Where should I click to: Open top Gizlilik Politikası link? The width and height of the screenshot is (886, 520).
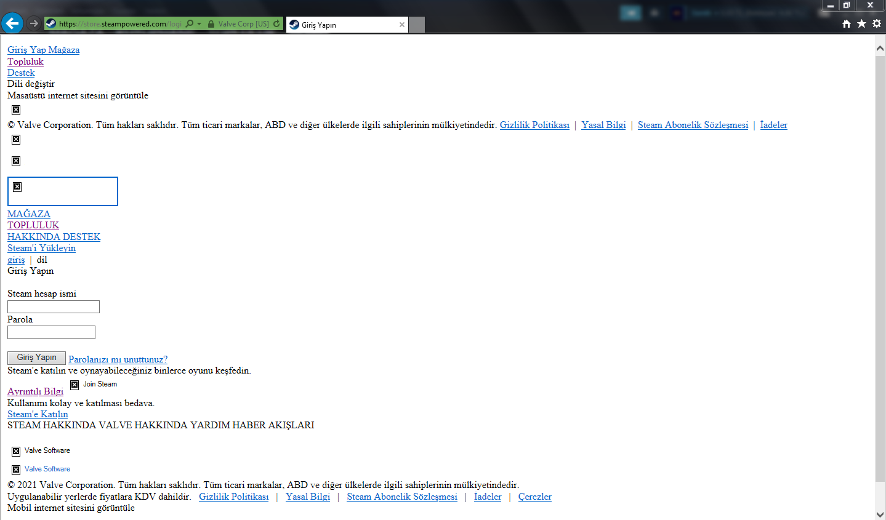tap(534, 125)
